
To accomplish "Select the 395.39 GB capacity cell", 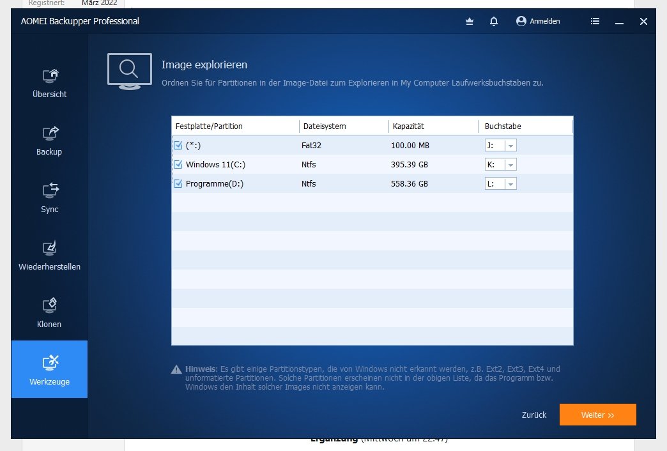I will pyautogui.click(x=410, y=165).
